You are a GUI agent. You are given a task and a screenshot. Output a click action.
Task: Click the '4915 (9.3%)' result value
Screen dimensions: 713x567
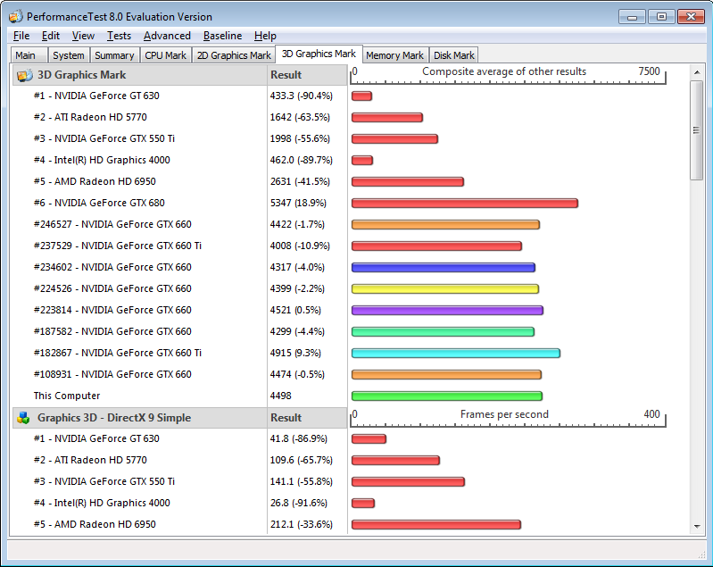(x=295, y=353)
